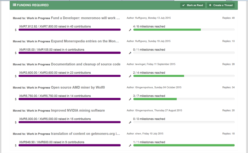Screen dimensions: 248x153
Task: Click the wrench icon for 2 / 4 milestones
Action: [x=130, y=76]
